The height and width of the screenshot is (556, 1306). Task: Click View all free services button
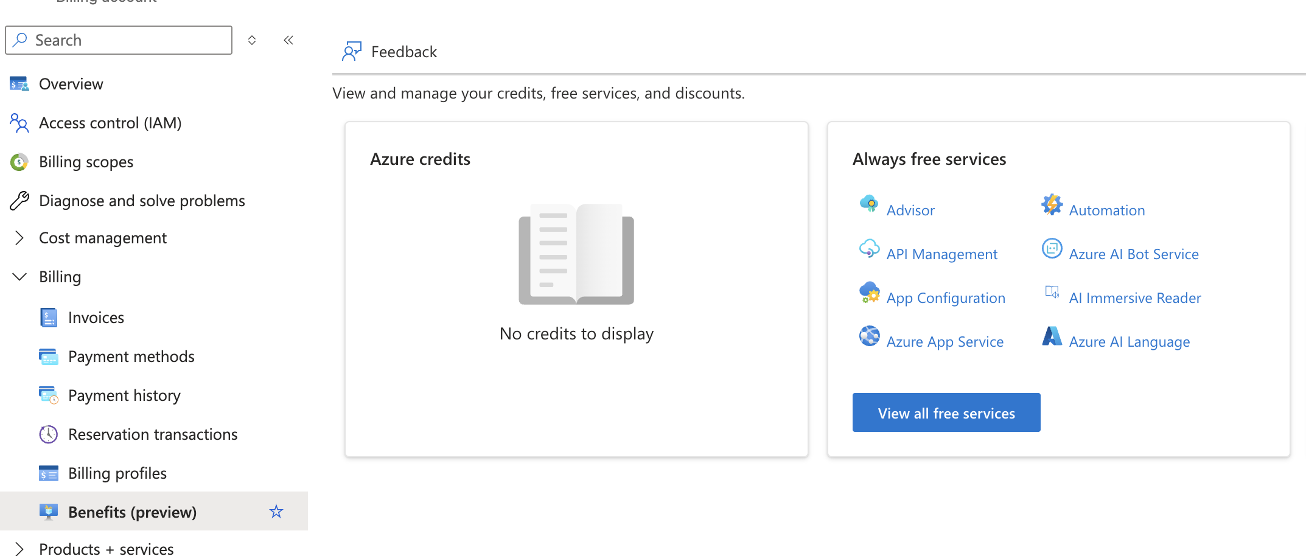[x=946, y=412]
